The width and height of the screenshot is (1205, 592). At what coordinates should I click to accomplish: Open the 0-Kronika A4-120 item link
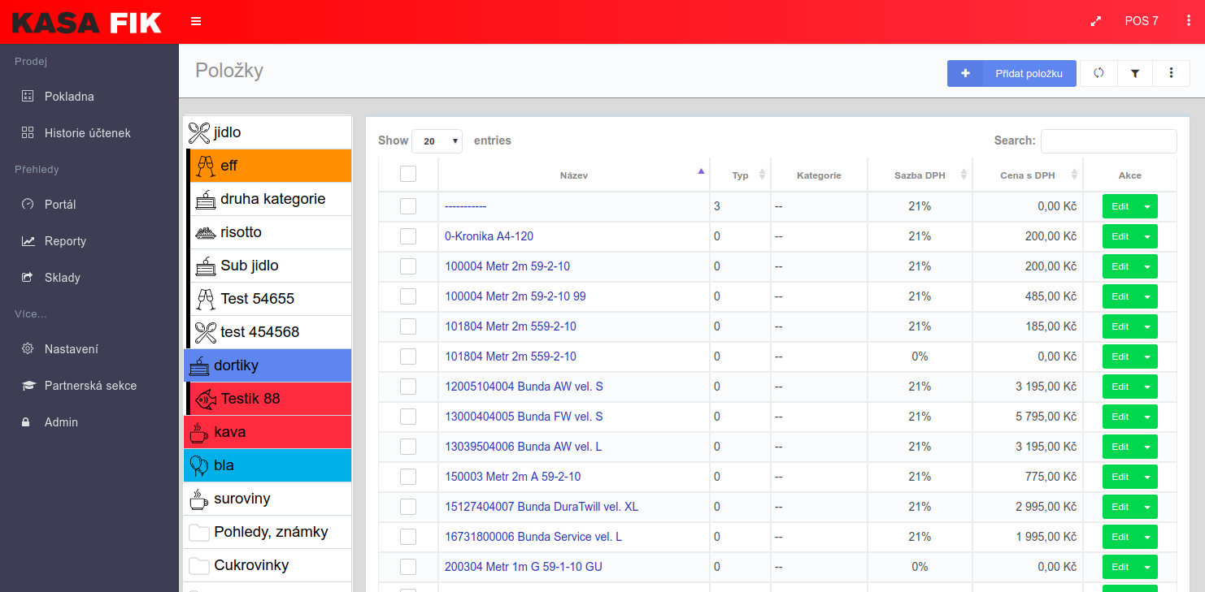pyautogui.click(x=489, y=236)
